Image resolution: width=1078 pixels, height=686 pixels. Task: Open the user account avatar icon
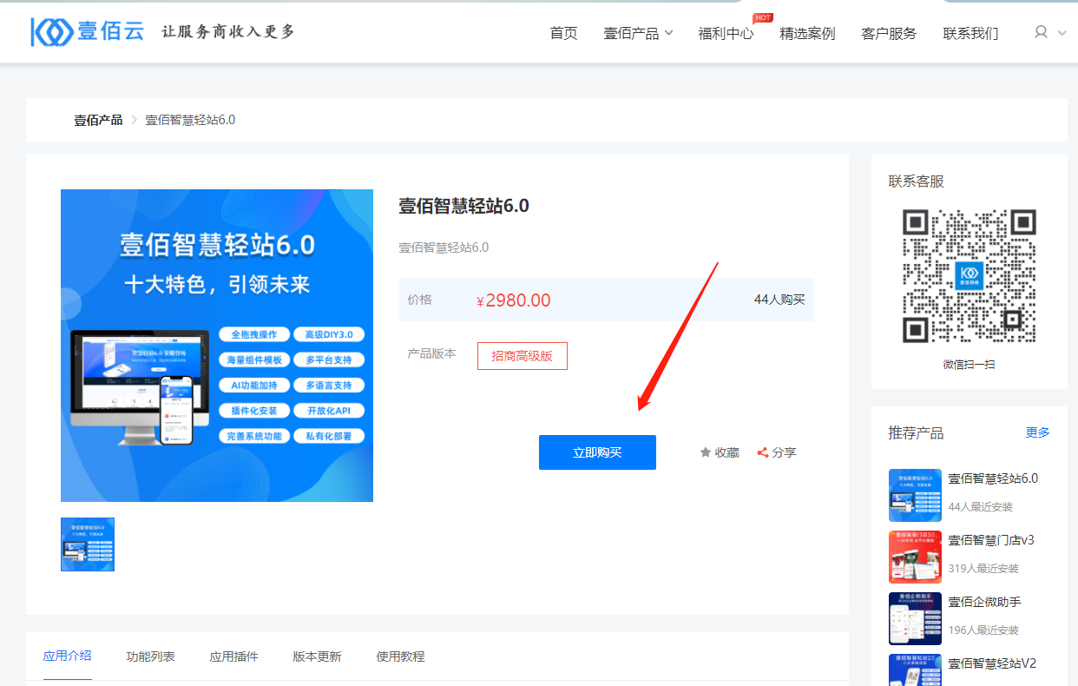1041,32
